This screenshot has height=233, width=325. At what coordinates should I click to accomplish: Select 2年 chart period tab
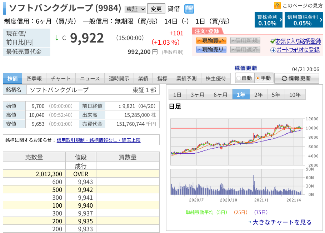[259, 95]
